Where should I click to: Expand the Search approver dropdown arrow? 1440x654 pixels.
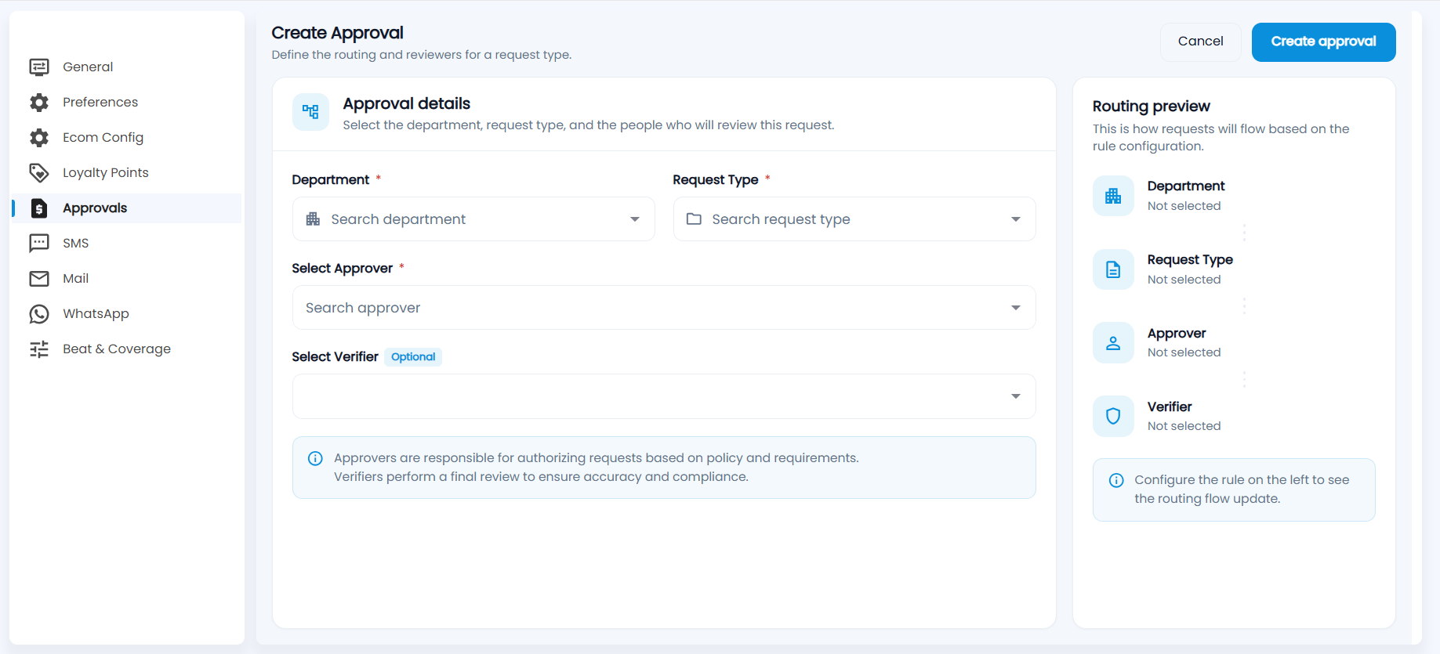pyautogui.click(x=1016, y=308)
